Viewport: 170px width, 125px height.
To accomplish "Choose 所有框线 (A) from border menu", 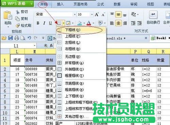I will (81, 63).
